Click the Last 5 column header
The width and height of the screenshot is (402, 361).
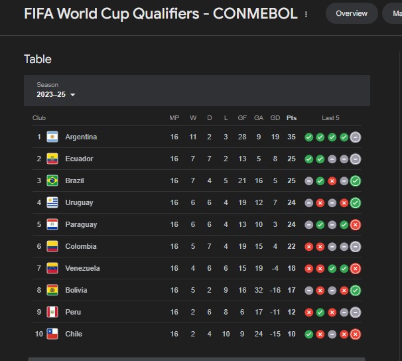click(x=330, y=118)
